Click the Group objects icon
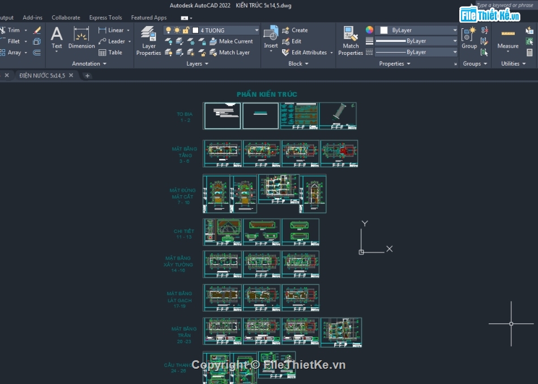The image size is (538, 384). 469,37
